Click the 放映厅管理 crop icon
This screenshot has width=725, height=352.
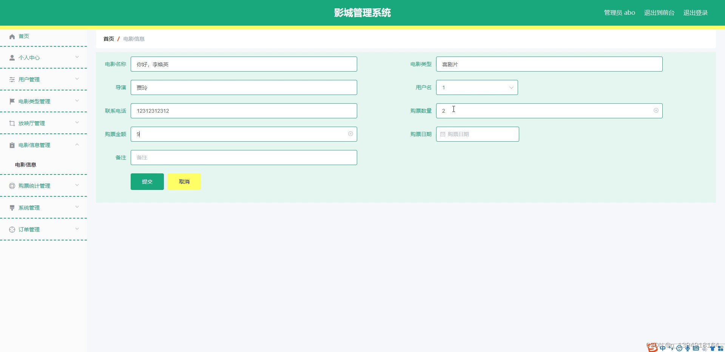tap(12, 123)
